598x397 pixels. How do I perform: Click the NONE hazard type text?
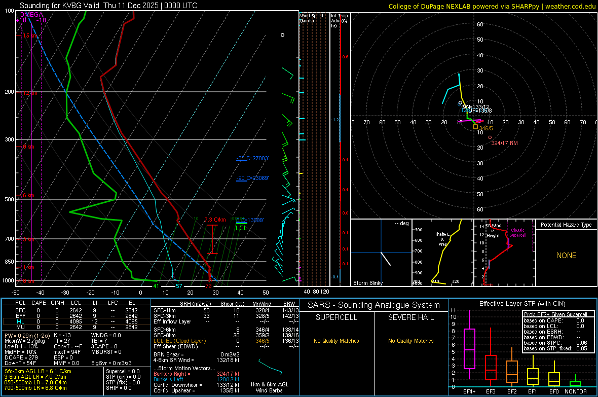[567, 256]
